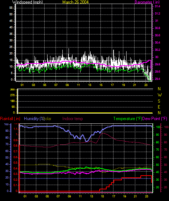Image resolution: width=169 pixels, height=201 pixels.
Task: Click the 55 mph windspeed scale value
Action: 11,8
